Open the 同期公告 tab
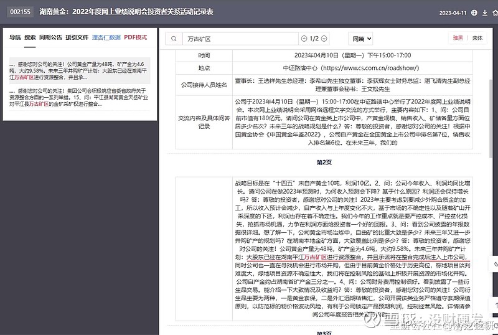Viewport: 498px width, 335px height. [50, 37]
